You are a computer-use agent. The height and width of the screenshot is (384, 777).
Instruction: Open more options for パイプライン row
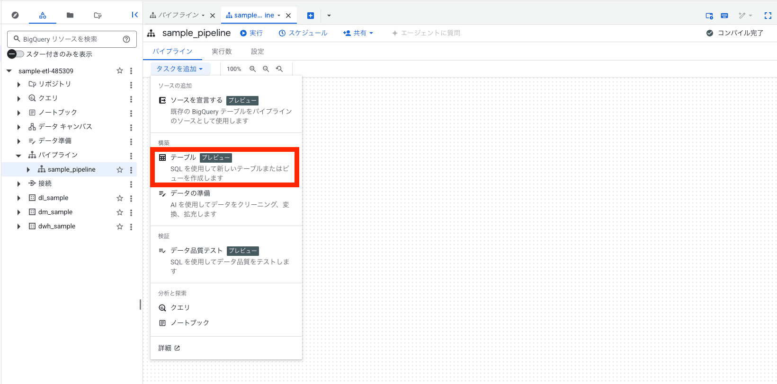pyautogui.click(x=131, y=156)
